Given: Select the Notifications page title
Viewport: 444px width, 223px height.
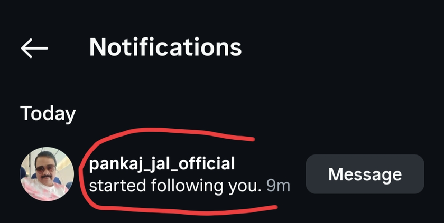Looking at the screenshot, I should [x=165, y=47].
